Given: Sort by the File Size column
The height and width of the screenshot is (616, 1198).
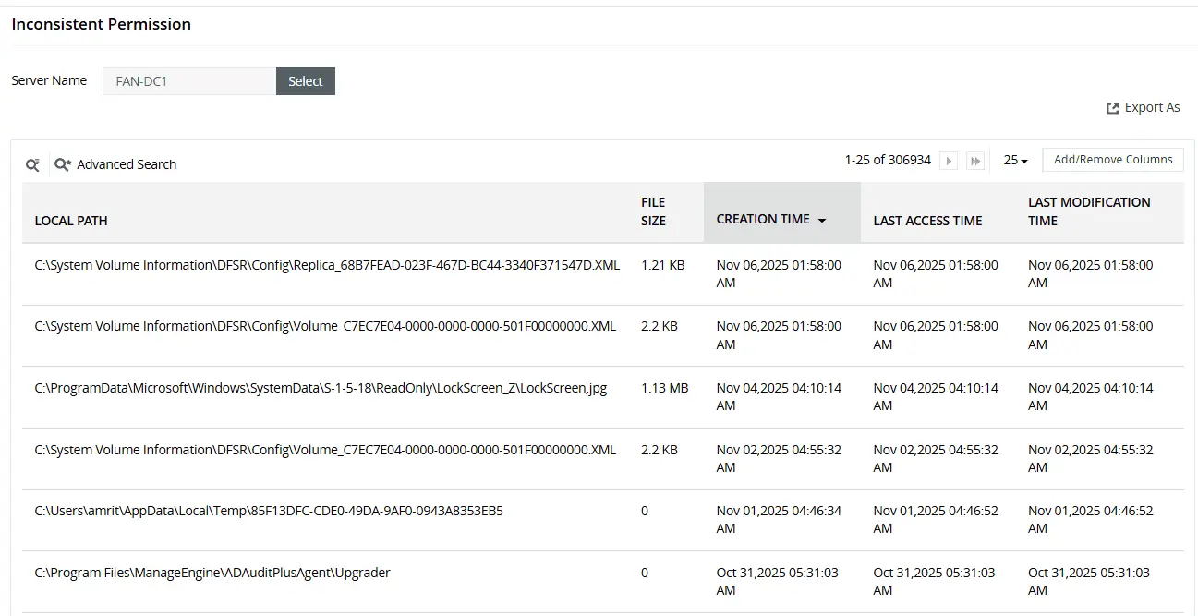Looking at the screenshot, I should (652, 211).
